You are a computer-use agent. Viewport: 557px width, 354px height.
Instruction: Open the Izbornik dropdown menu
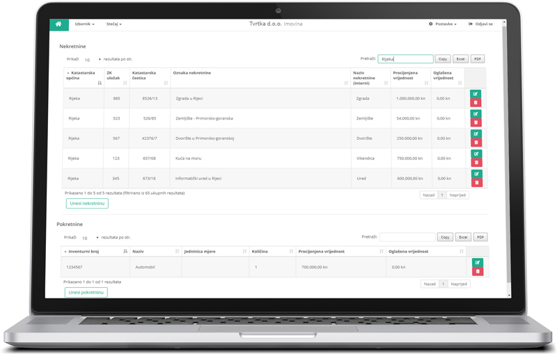(x=84, y=24)
